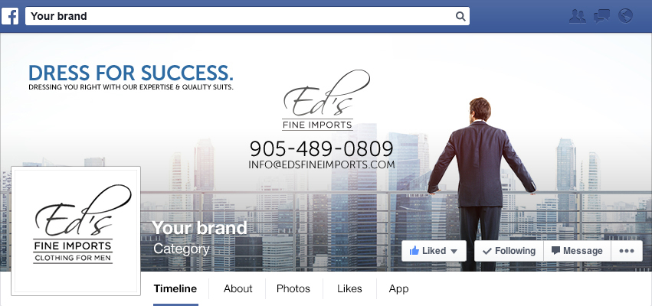
Task: Switch to the Timeline tab
Action: click(x=175, y=289)
